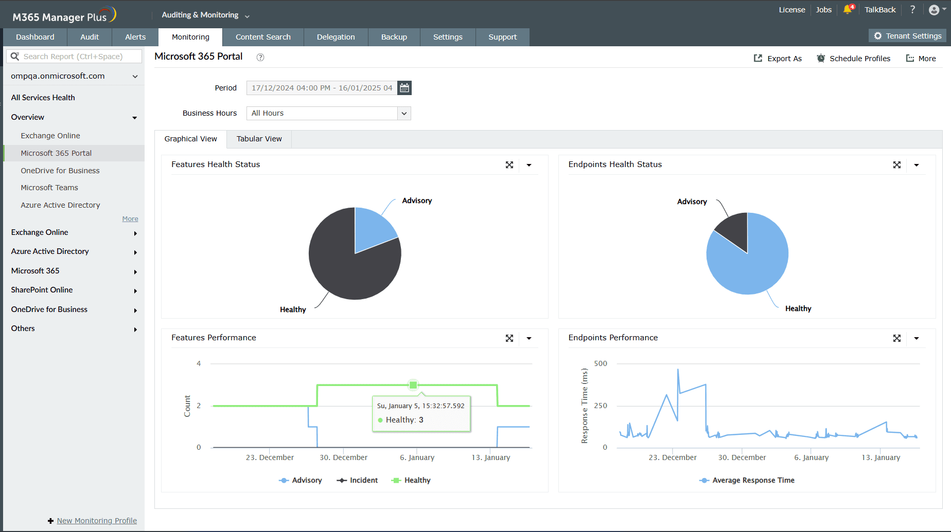The width and height of the screenshot is (951, 532).
Task: Select the Graphical View tab
Action: (191, 139)
